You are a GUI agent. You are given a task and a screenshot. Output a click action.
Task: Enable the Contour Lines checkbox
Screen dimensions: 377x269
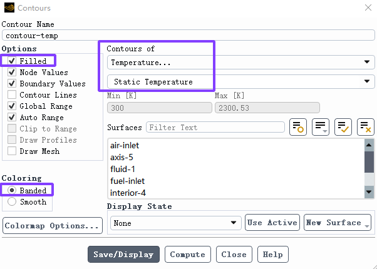[x=12, y=94]
